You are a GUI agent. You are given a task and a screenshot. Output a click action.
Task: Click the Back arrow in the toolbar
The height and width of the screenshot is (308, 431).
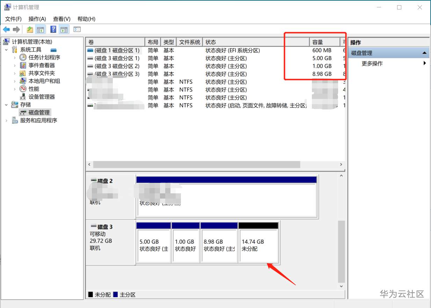6,29
